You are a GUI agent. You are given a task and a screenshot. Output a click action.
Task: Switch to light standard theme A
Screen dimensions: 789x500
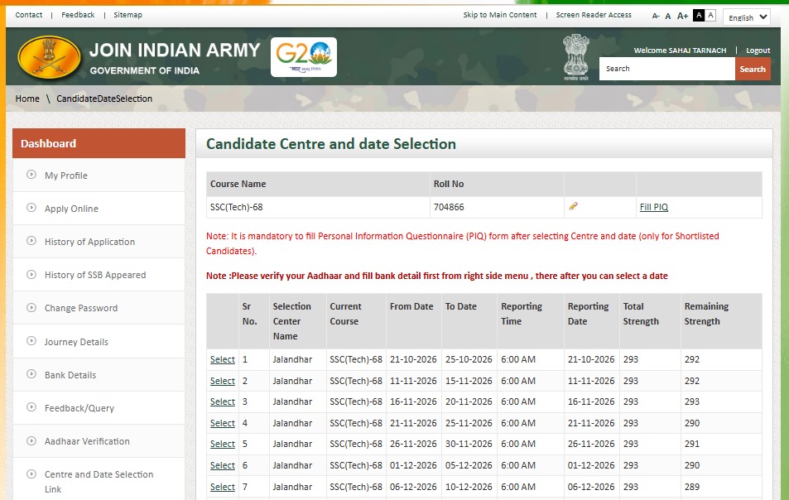(710, 15)
